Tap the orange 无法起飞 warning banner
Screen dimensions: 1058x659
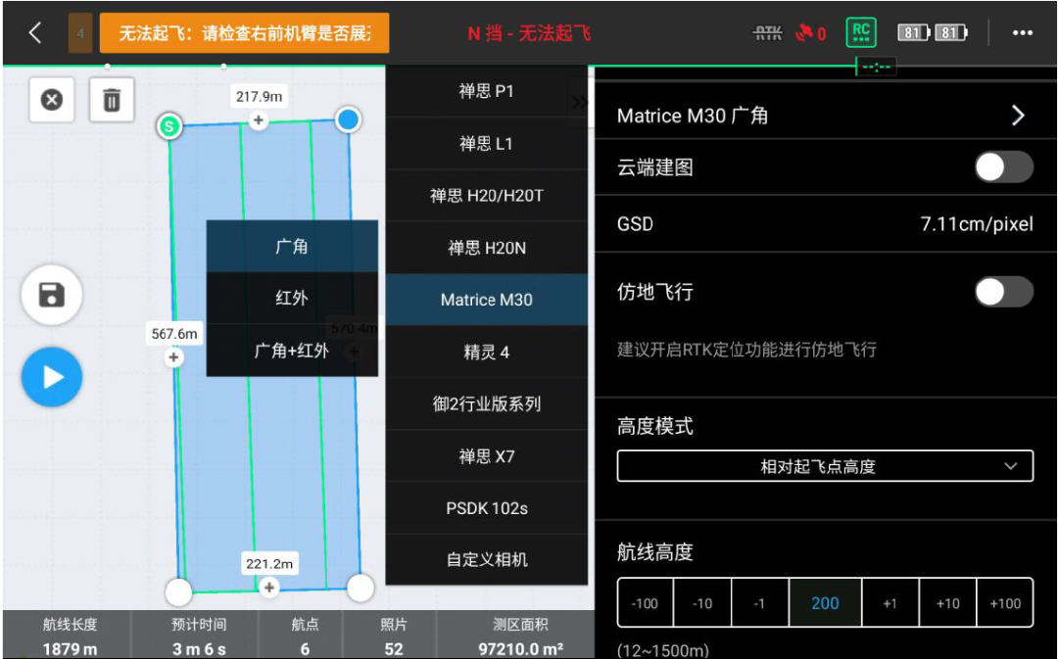[244, 33]
